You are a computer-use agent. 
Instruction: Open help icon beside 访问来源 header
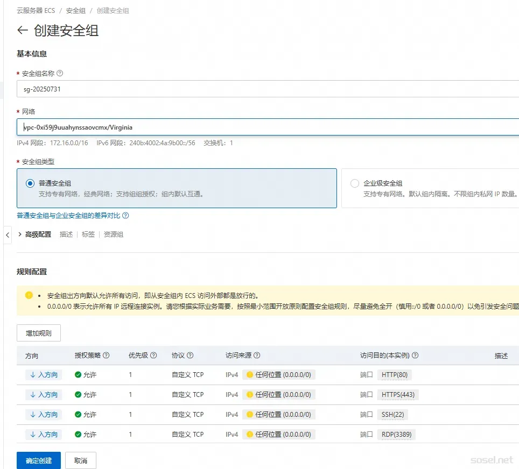(257, 355)
